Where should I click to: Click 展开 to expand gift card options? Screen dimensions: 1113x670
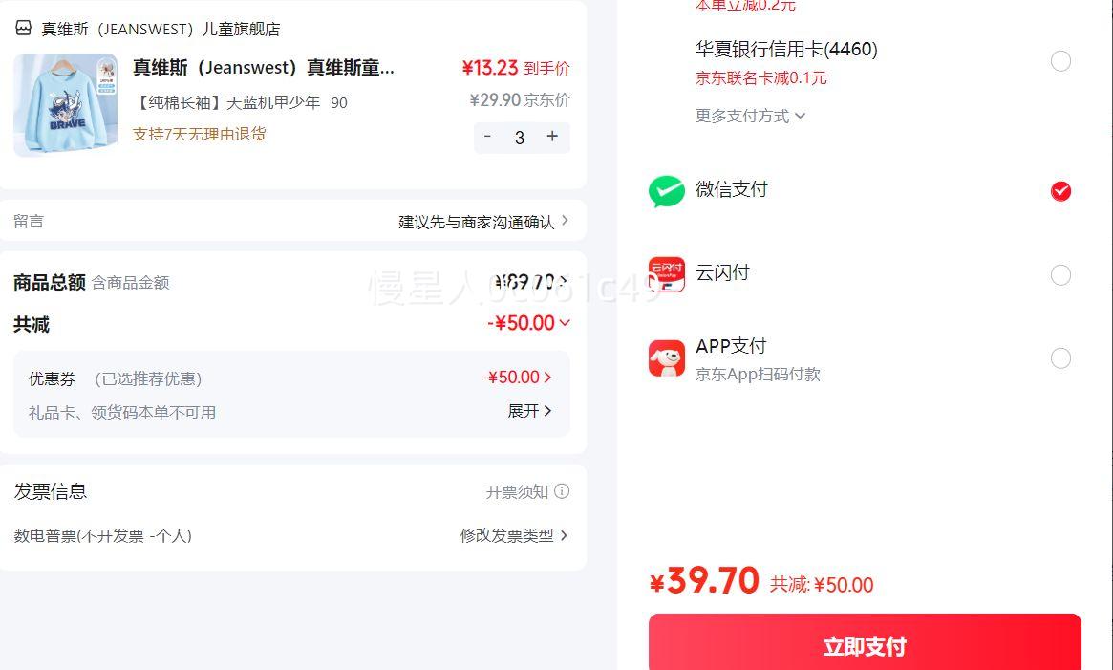point(529,411)
